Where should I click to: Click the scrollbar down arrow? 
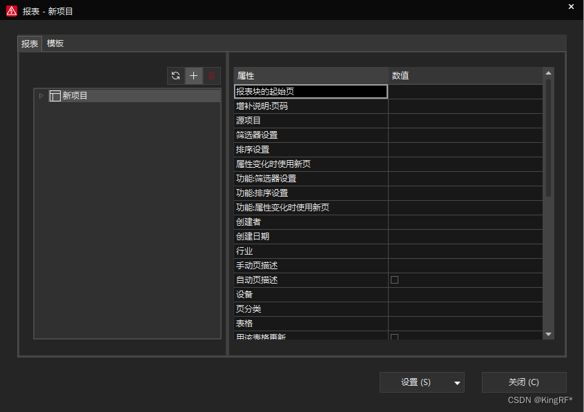(x=549, y=334)
